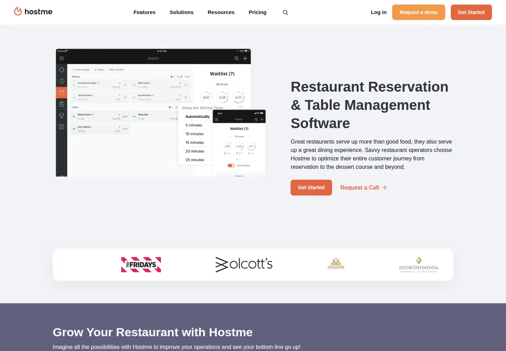Go to the Pricing page
Image resolution: width=506 pixels, height=351 pixels.
pos(258,12)
